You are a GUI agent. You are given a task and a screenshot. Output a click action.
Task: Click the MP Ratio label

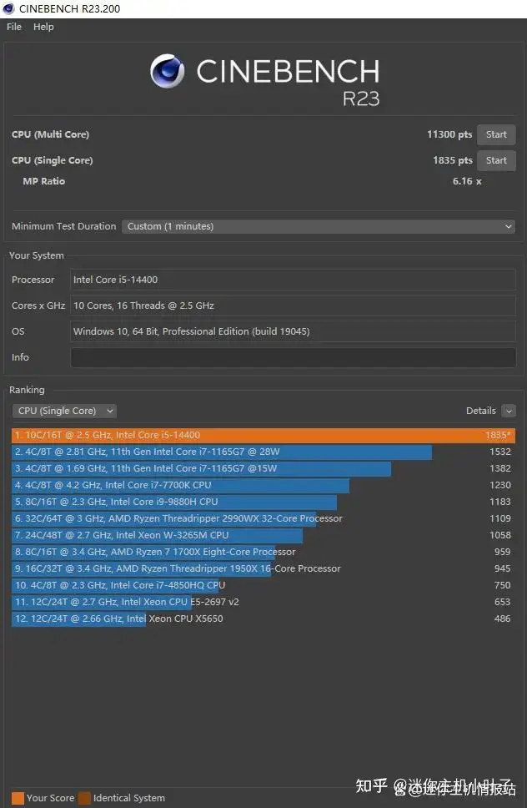point(43,181)
